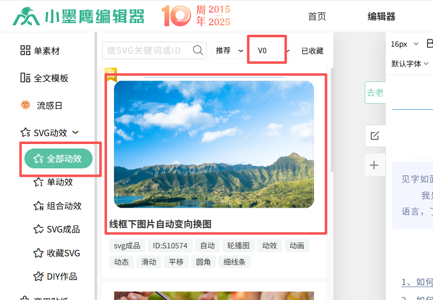Open 全文模板 from the sidebar
Viewport: 433px width, 300px height.
tap(44, 78)
